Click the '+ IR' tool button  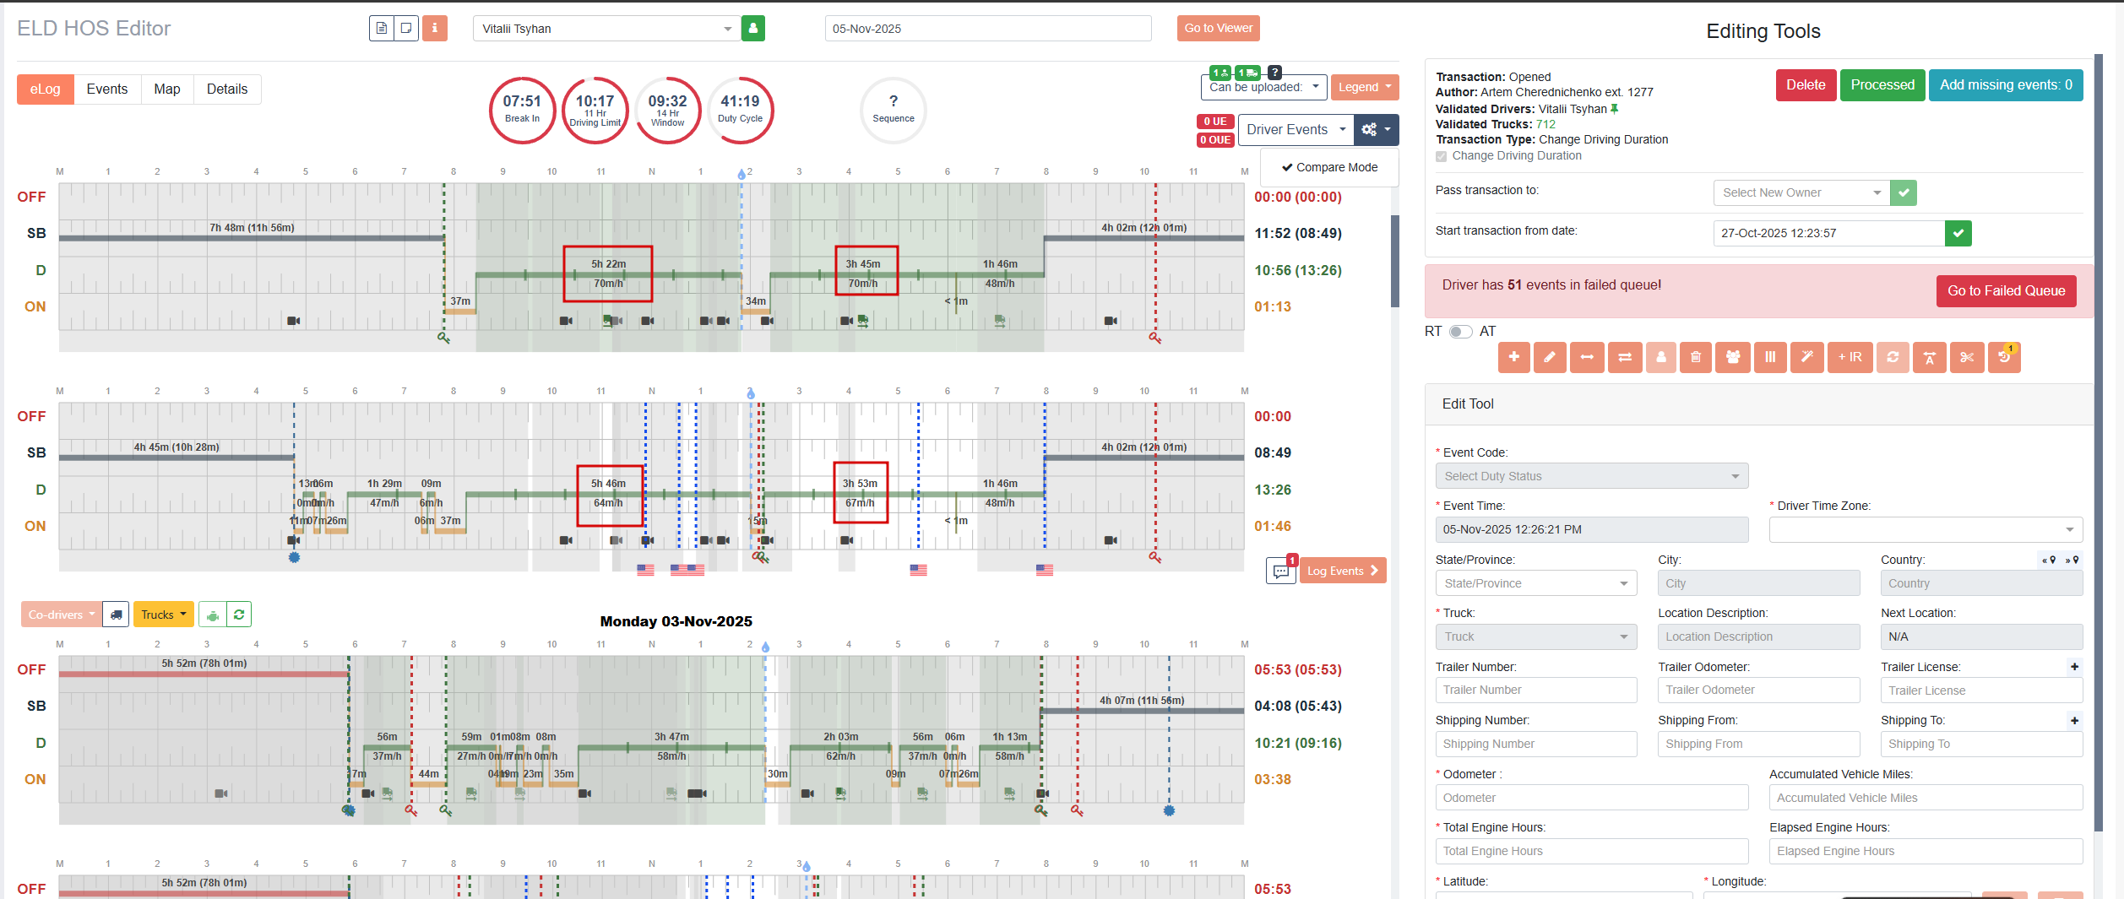pyautogui.click(x=1850, y=357)
